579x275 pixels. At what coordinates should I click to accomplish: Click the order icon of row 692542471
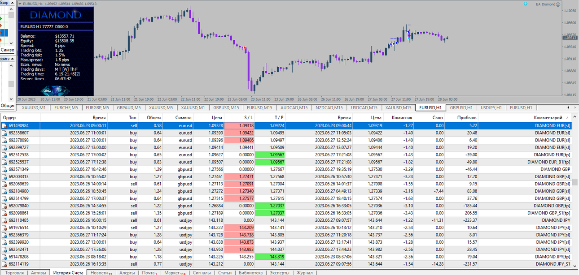[5, 249]
